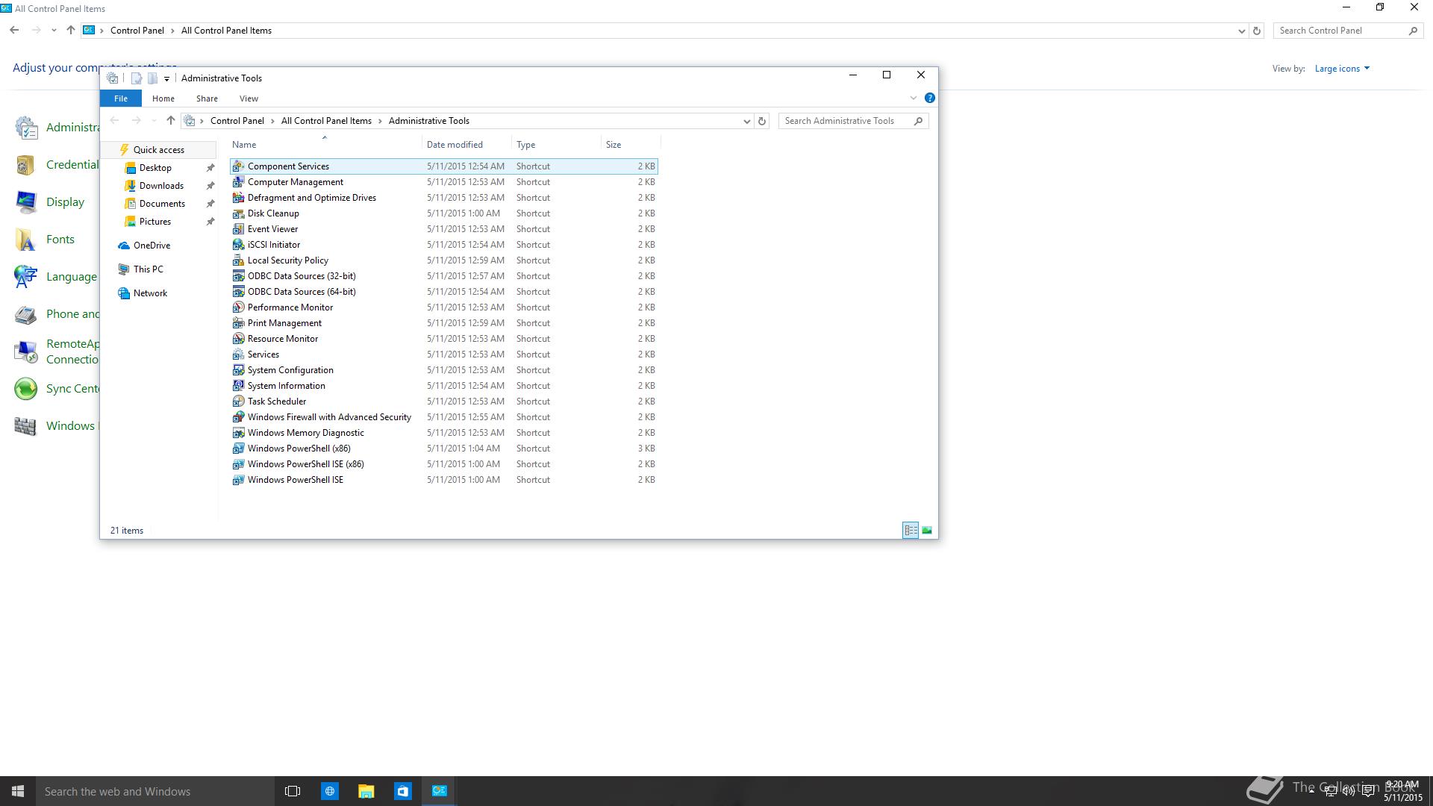Image resolution: width=1433 pixels, height=806 pixels.
Task: Open the Control Panel address history dropdown
Action: point(1241,31)
